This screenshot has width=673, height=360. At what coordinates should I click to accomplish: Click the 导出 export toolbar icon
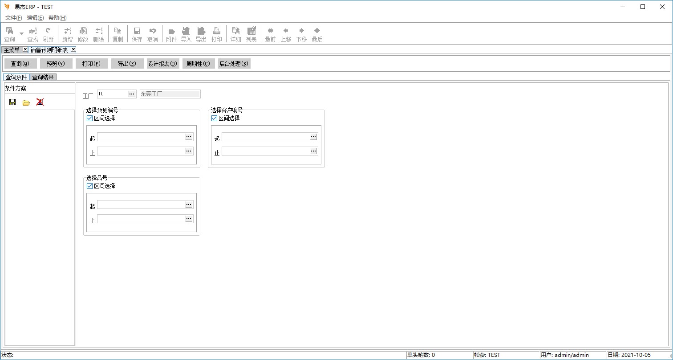click(201, 34)
